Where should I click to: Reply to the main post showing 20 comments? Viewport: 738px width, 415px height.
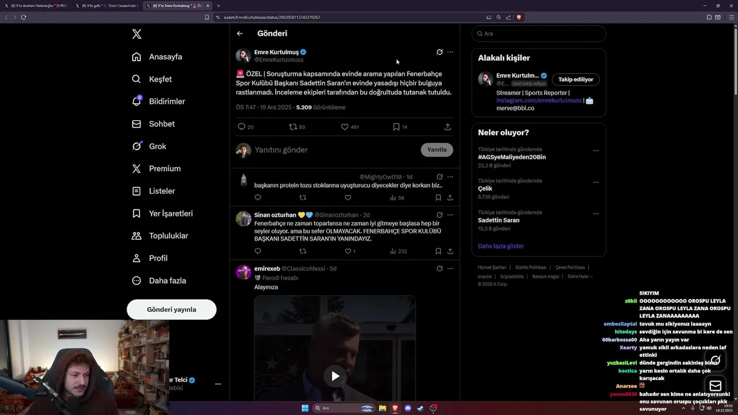(x=246, y=127)
